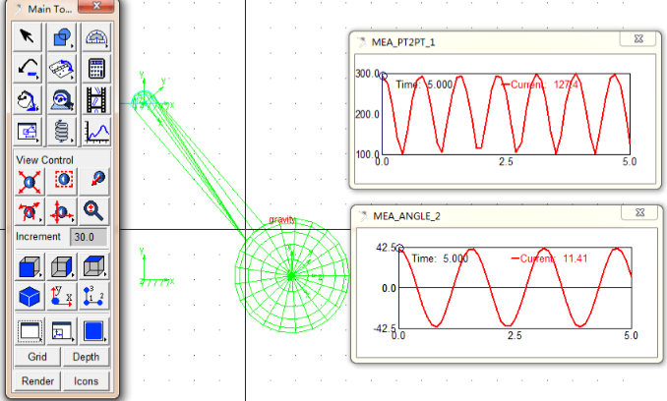Open the plotting graph icon
The image size is (667, 401).
click(96, 132)
